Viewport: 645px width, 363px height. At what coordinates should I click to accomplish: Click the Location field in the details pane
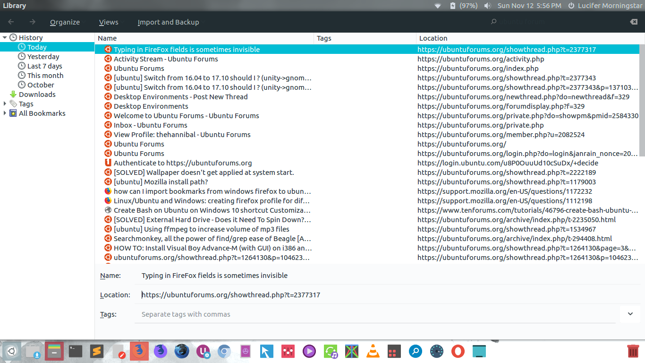[x=387, y=294]
